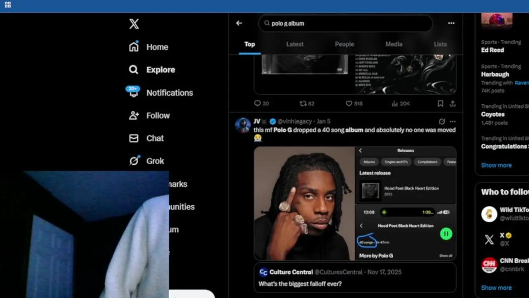Image resolution: width=529 pixels, height=298 pixels.
Task: Click the magnifier icon in the search box
Action: click(267, 23)
